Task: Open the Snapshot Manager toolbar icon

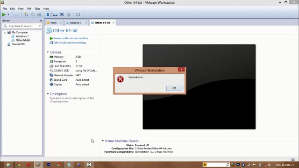Action: coord(39,14)
